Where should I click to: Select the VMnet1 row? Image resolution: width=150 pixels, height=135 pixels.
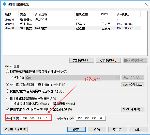point(72,24)
